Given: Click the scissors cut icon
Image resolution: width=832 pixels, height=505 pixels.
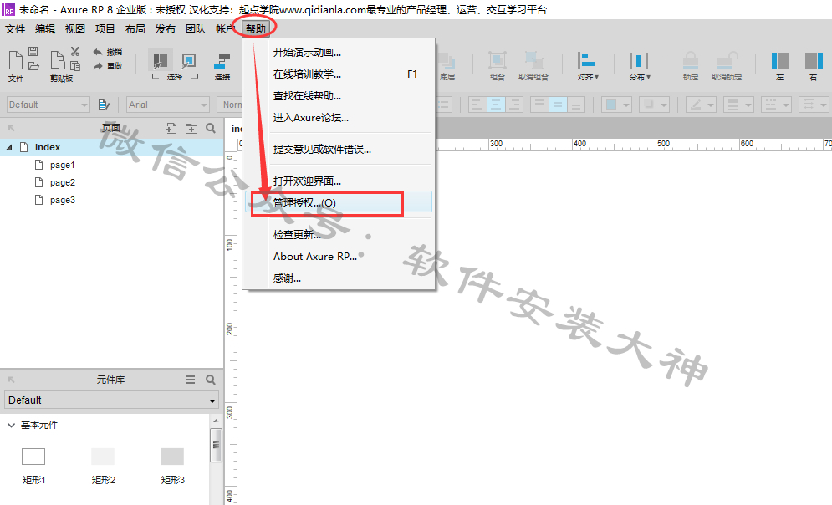Looking at the screenshot, I should click(74, 52).
